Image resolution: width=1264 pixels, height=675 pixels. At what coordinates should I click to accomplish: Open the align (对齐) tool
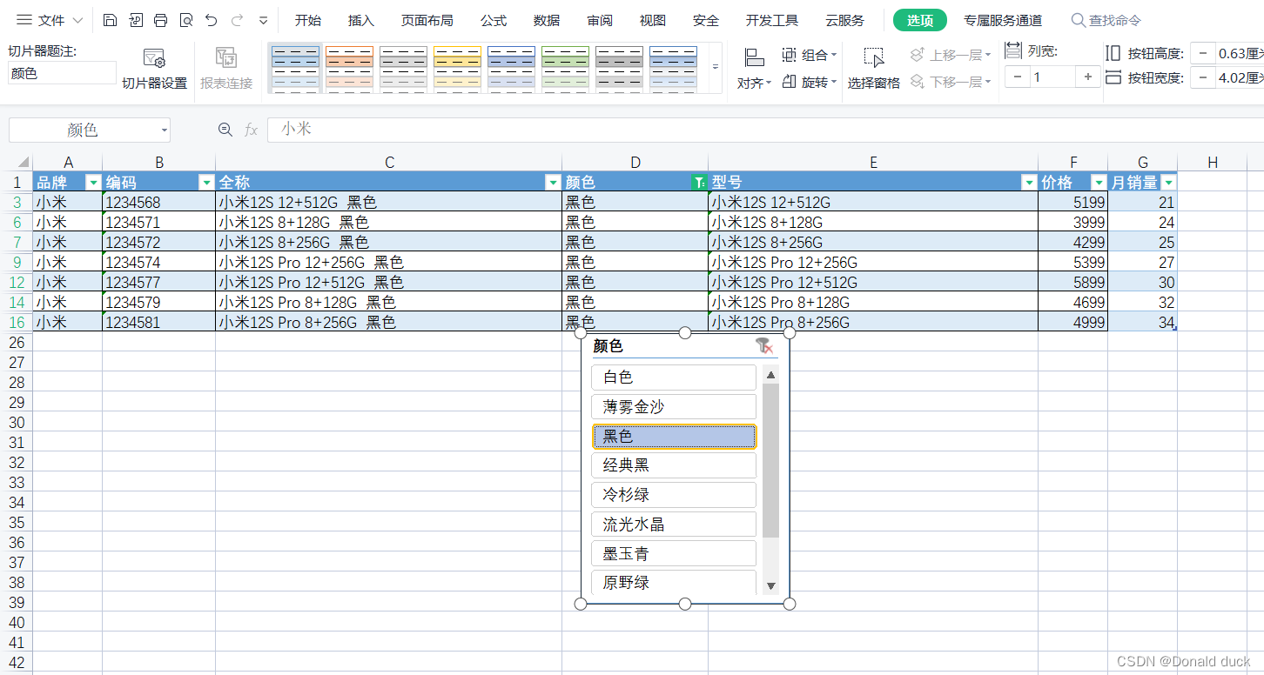click(x=754, y=69)
